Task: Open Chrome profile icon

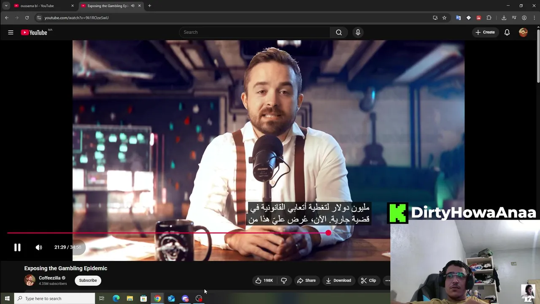Action: click(524, 18)
